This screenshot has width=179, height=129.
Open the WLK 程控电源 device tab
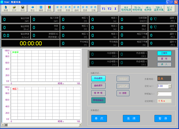click(x=126, y=8)
